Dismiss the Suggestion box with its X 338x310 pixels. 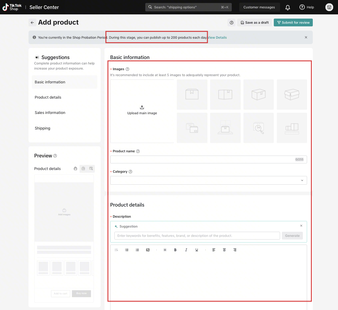(301, 226)
